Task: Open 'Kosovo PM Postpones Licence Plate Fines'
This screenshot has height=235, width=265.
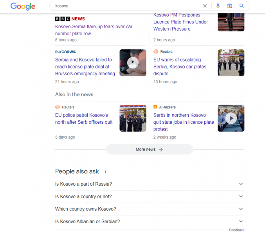Action: click(180, 22)
